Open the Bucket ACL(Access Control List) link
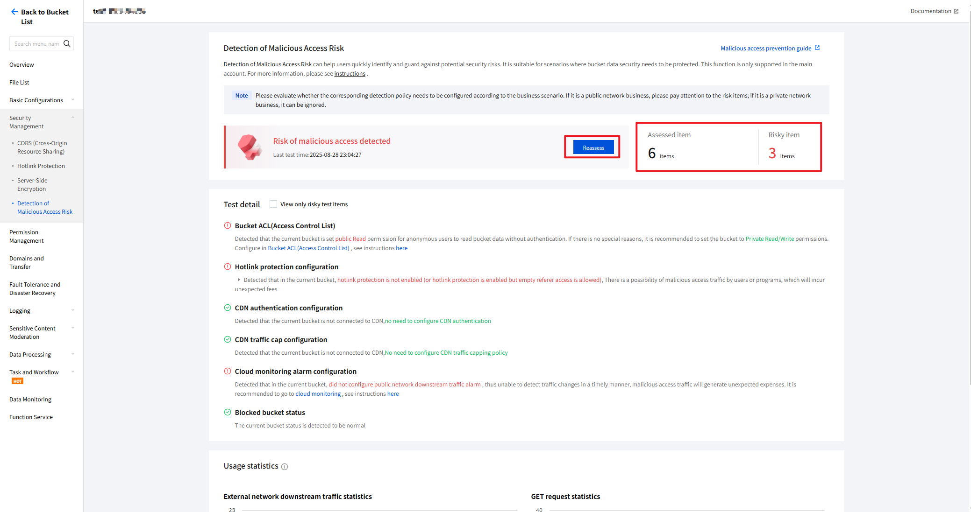This screenshot has width=971, height=512. coord(308,248)
